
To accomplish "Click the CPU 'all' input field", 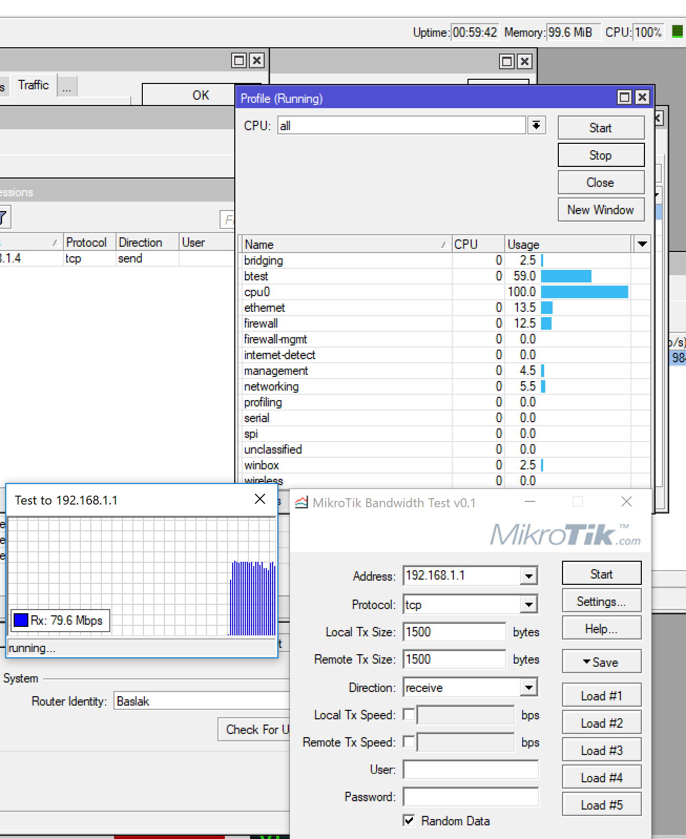I will 401,125.
